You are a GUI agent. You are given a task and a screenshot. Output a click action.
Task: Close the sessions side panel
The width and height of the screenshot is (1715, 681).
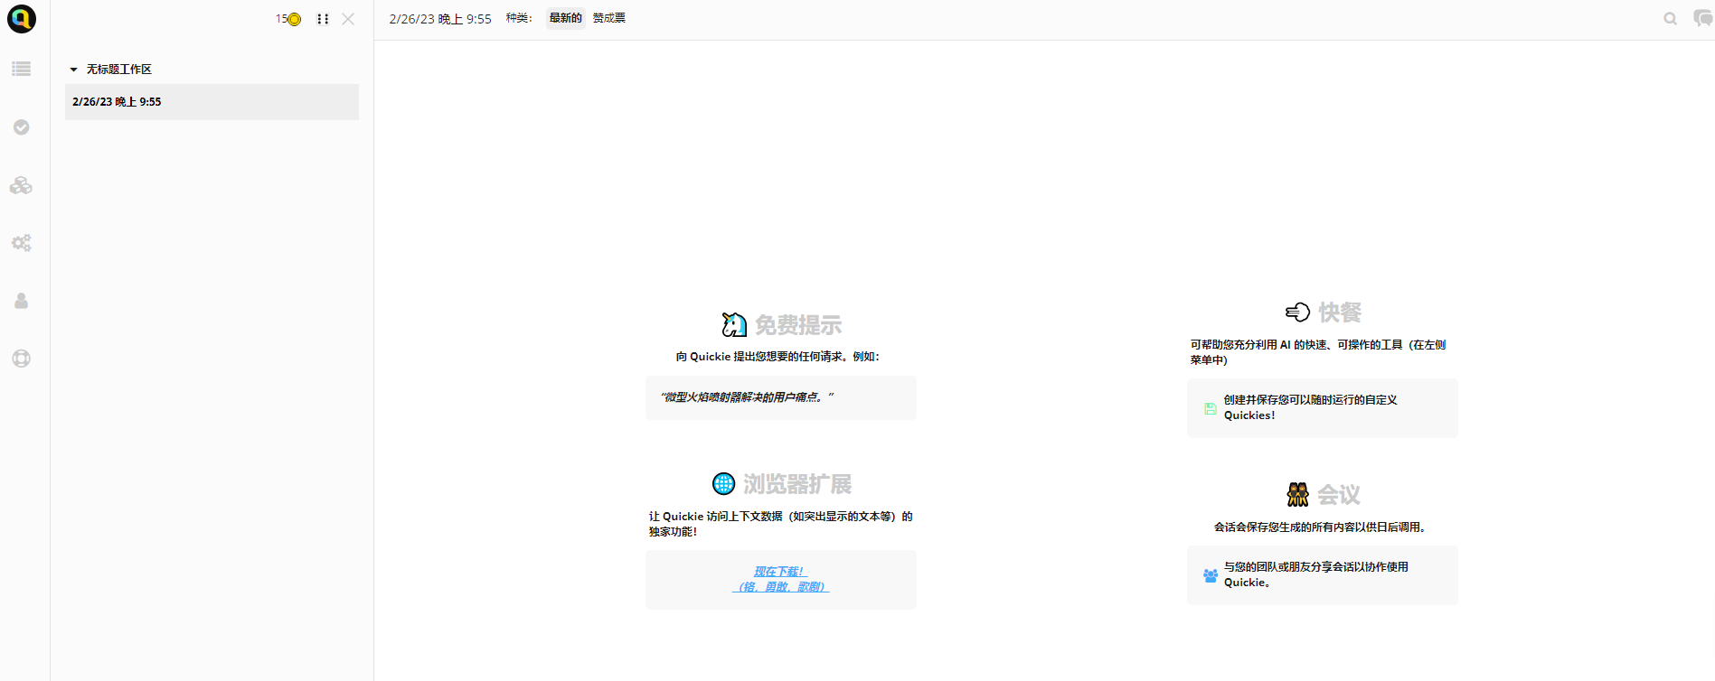tap(348, 19)
